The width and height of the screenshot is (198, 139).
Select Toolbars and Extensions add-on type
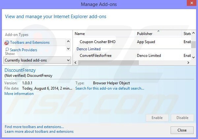(35, 42)
